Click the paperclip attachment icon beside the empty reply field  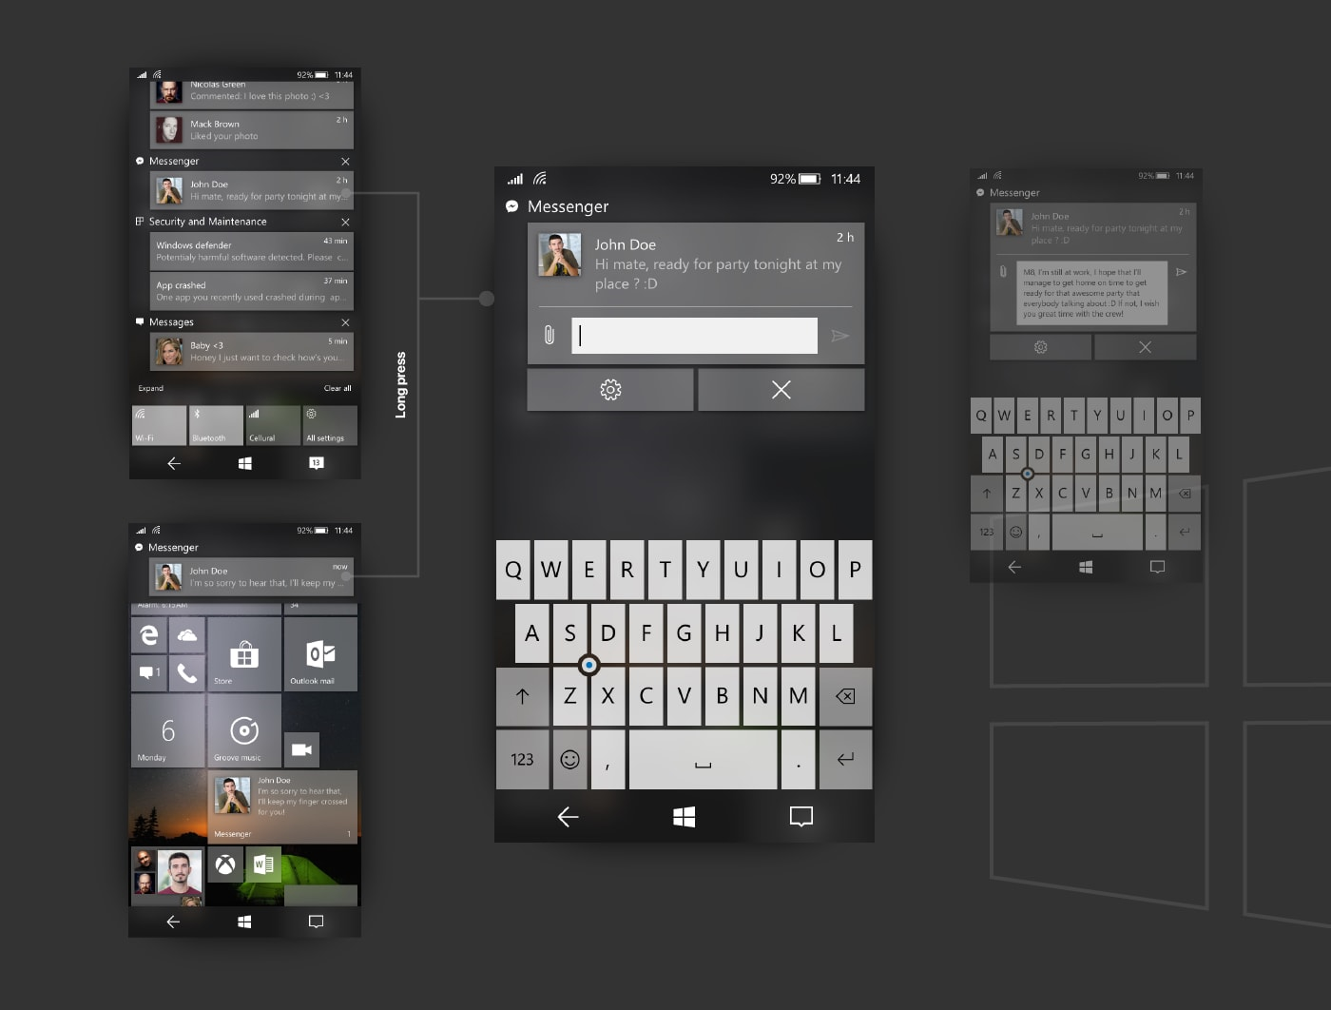(550, 335)
